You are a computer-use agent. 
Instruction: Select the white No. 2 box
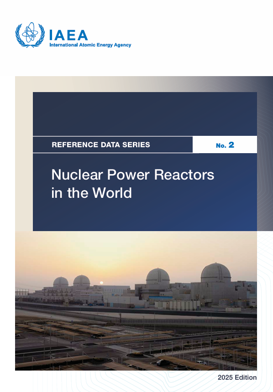(x=225, y=145)
